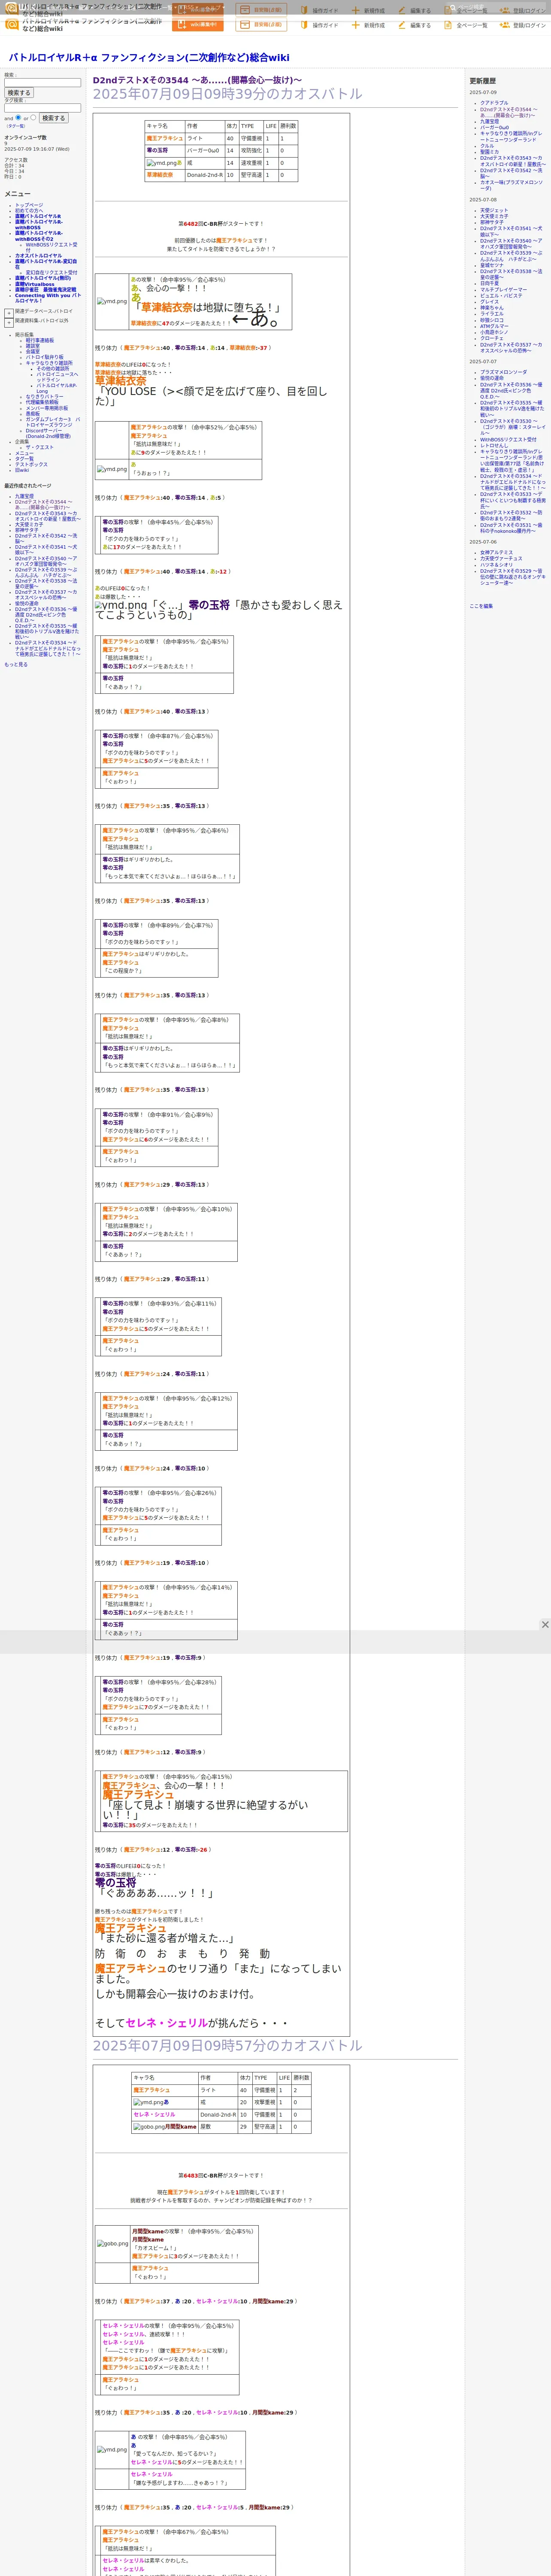Open クアドラプル in update history
Viewport: 551px width, 2576px height.
click(494, 103)
